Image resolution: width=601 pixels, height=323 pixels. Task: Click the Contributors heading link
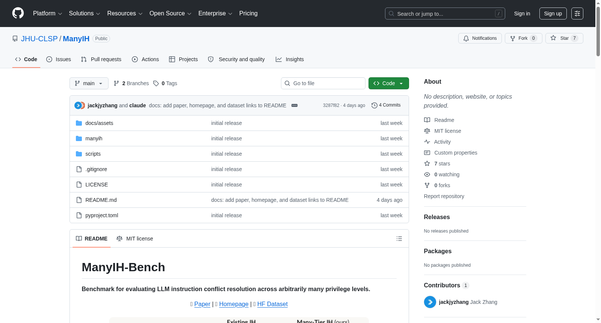(442, 285)
